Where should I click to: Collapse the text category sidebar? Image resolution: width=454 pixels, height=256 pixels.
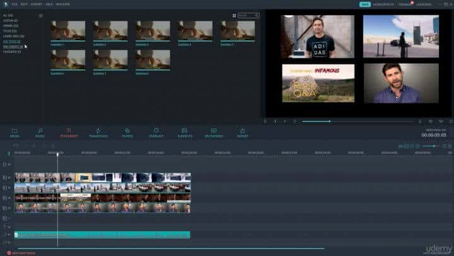[x=41, y=15]
